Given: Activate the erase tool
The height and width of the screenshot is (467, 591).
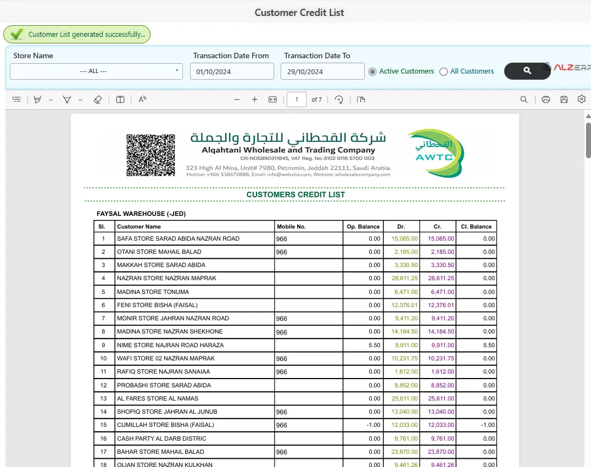Looking at the screenshot, I should coord(99,99).
